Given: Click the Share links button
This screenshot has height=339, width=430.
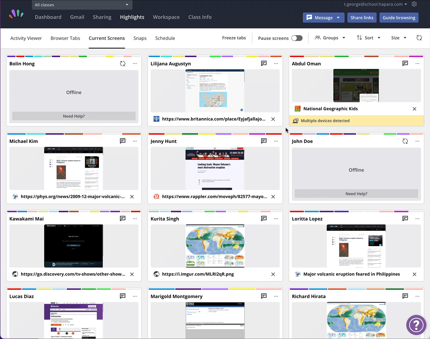Looking at the screenshot, I should (362, 18).
